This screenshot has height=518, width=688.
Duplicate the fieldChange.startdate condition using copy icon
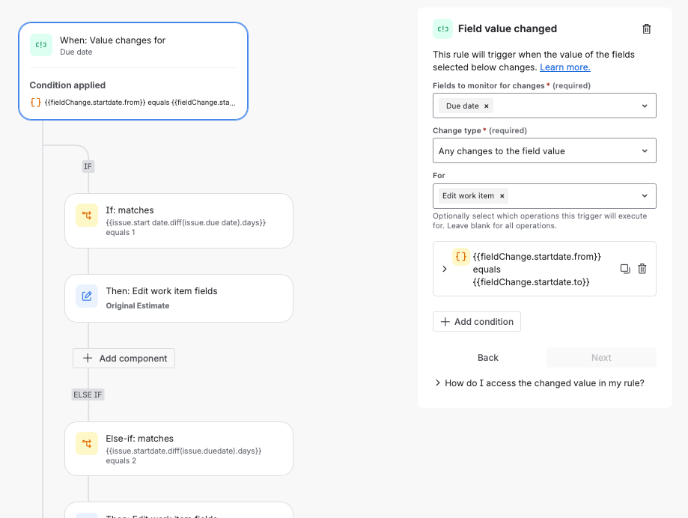625,269
